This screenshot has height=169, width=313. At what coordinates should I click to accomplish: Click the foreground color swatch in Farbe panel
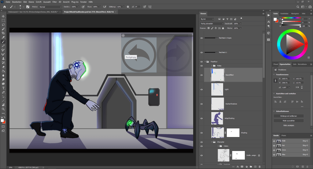coord(275,19)
